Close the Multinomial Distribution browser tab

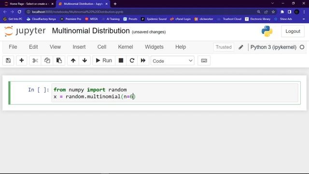pos(106,4)
